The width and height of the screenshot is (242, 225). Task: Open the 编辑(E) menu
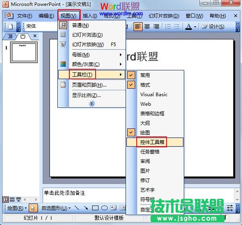coord(46,16)
